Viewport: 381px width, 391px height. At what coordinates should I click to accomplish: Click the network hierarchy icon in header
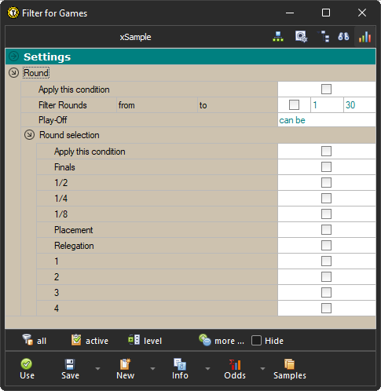coord(278,37)
